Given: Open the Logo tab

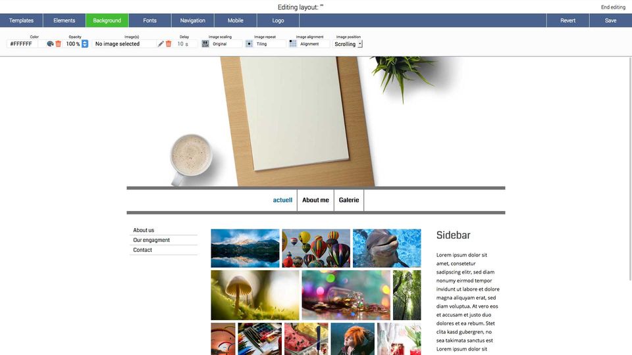Looking at the screenshot, I should 278,20.
